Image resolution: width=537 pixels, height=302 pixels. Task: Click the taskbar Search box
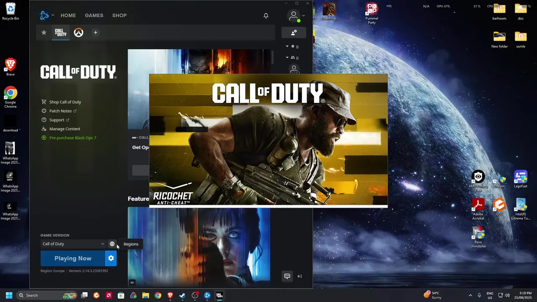[x=47, y=295]
